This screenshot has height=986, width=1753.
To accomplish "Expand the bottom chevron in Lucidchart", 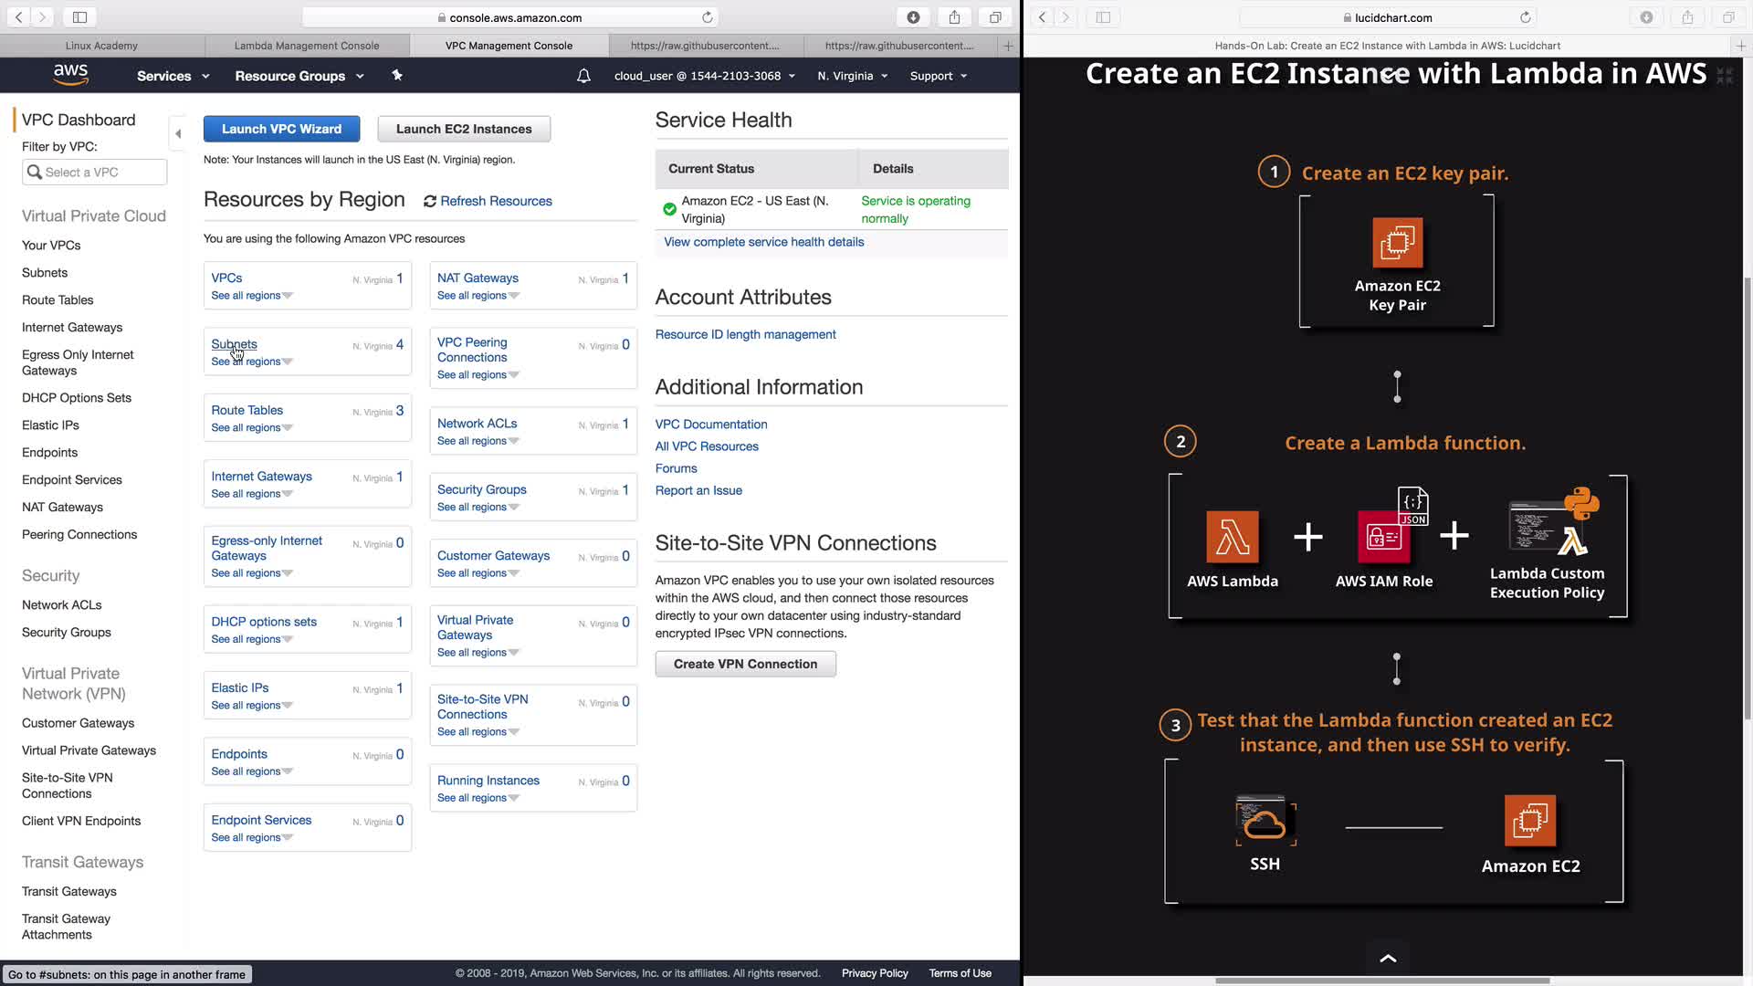I will [1388, 958].
